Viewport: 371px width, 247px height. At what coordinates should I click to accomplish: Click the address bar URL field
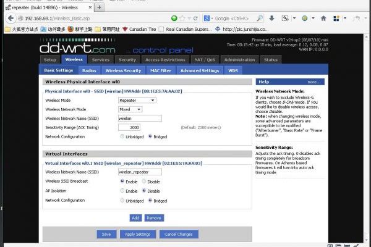(95, 18)
